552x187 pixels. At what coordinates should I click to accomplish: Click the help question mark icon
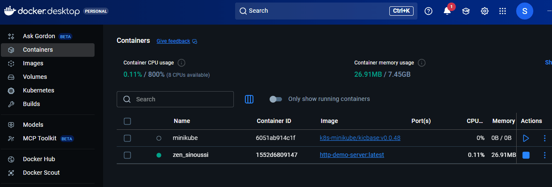(428, 11)
